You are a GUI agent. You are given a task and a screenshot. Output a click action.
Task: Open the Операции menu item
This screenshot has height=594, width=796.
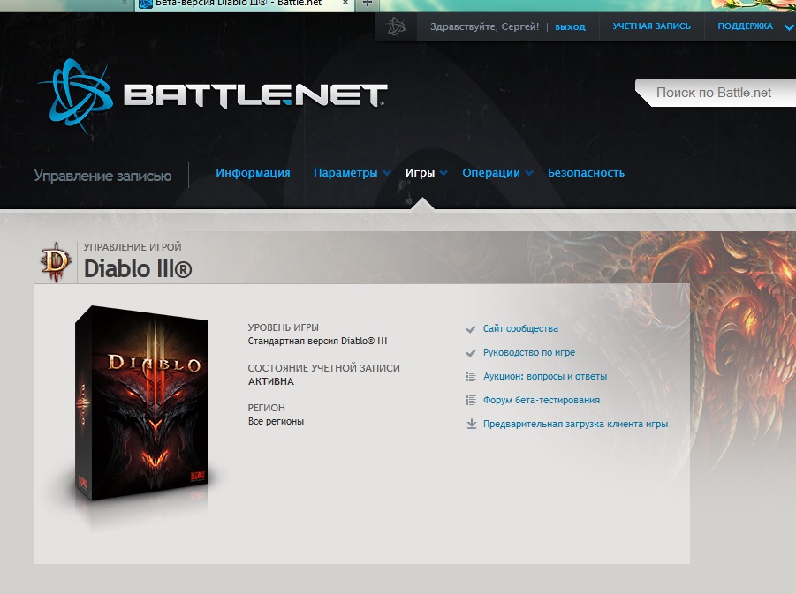pos(491,173)
